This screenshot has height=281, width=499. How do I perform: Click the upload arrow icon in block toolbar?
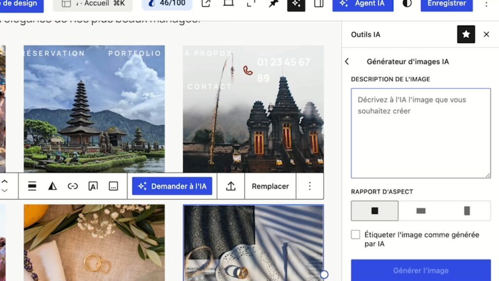230,186
